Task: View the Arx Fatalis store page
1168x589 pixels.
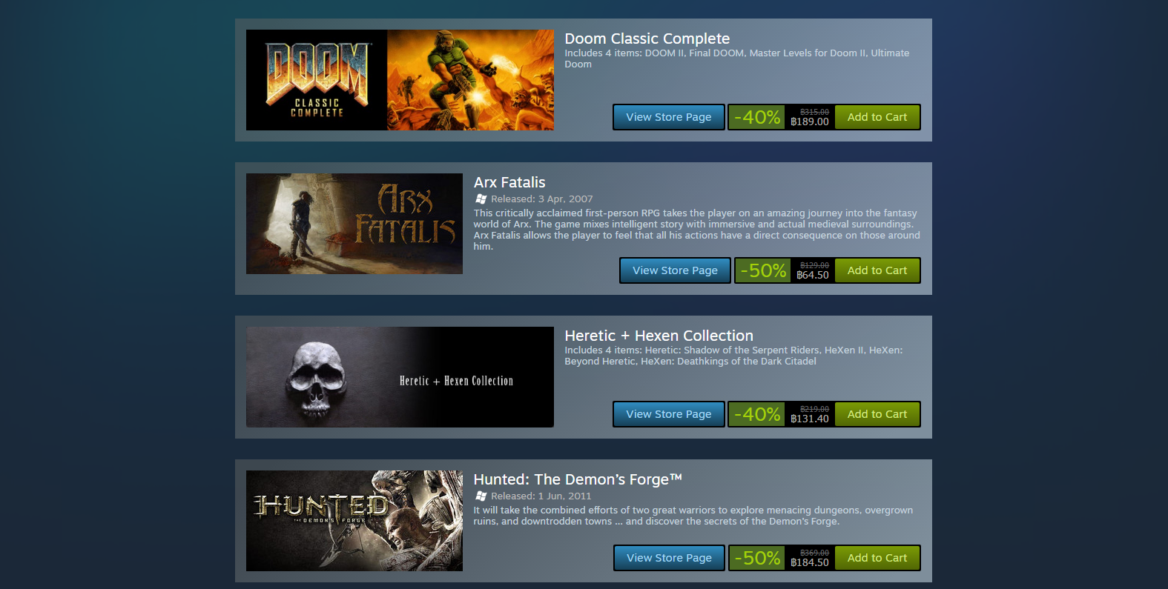Action: (x=676, y=270)
